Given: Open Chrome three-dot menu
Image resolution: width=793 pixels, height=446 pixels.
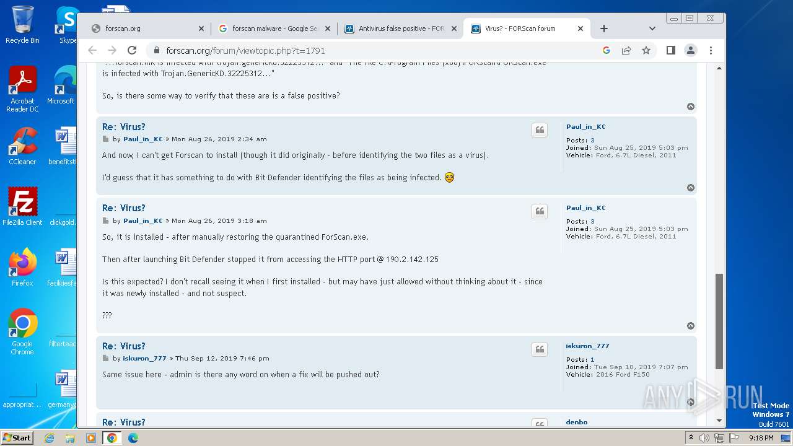Looking at the screenshot, I should 711,50.
